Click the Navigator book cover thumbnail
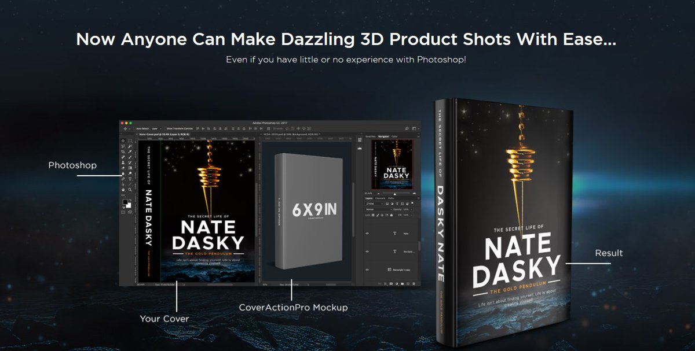This screenshot has width=695, height=351. 392,164
